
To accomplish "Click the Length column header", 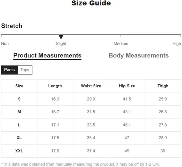I will pyautogui.click(x=55, y=86).
